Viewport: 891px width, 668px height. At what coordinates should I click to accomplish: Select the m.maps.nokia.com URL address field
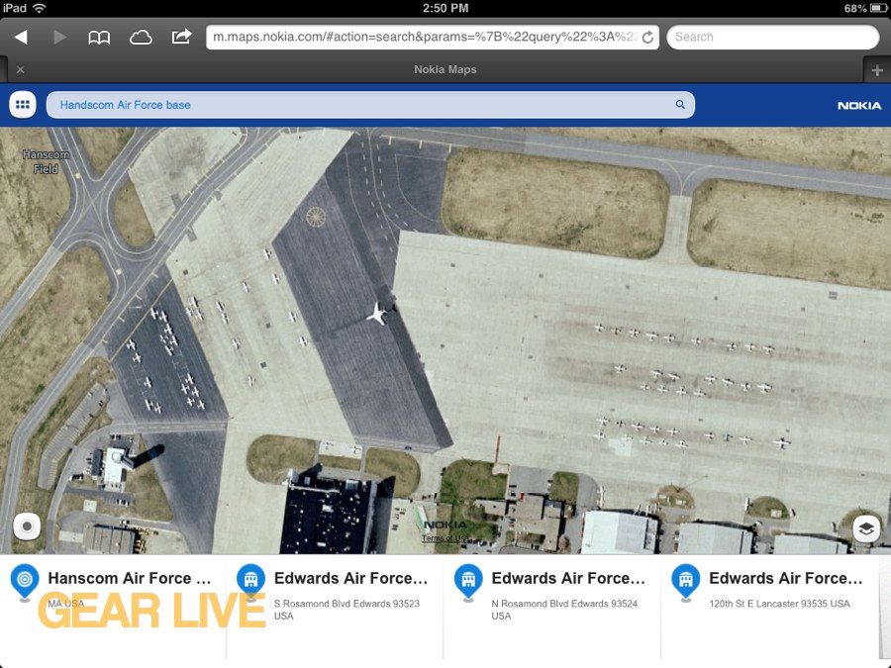coord(433,38)
